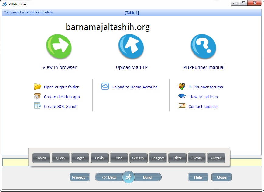Image resolution: width=264 pixels, height=192 pixels.
Task: Click the yellow folder icon for output folder
Action: (x=38, y=87)
